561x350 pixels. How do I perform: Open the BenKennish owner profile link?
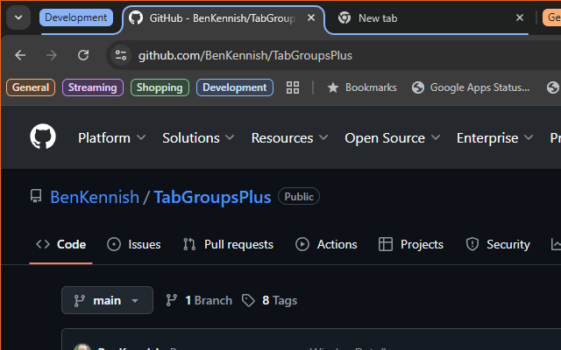coord(95,197)
